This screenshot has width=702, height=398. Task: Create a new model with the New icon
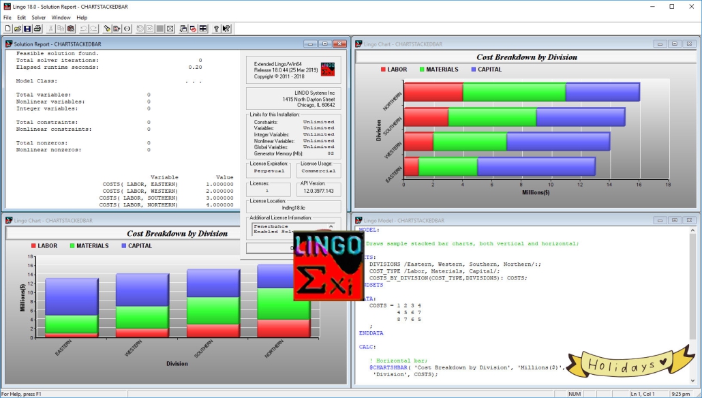[x=8, y=28]
